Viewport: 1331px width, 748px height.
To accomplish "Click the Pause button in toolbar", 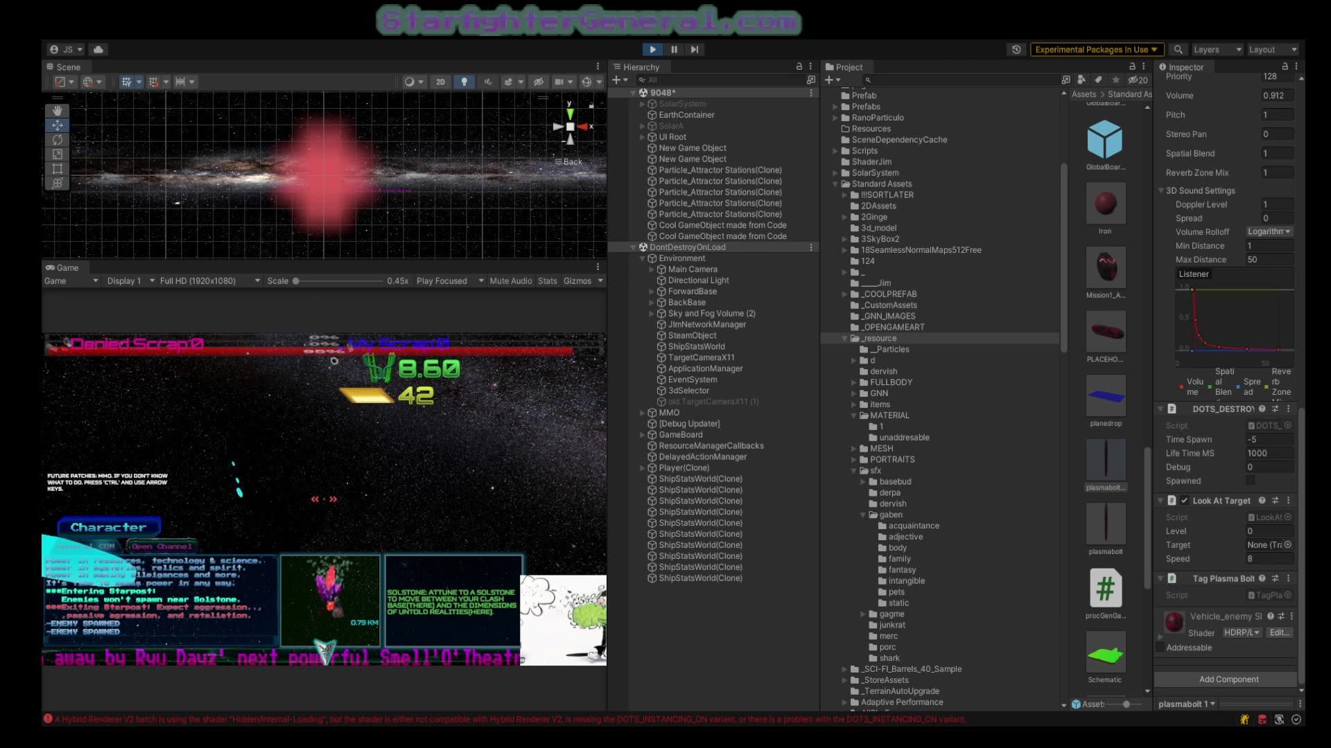I will point(674,49).
